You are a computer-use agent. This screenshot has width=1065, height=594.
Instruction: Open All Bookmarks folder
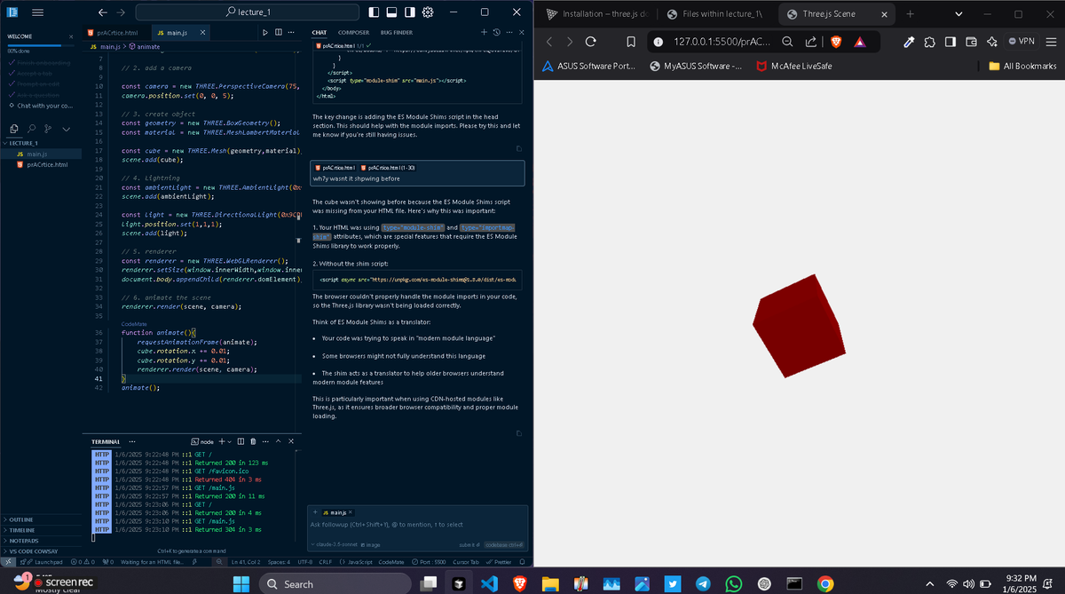pos(1022,66)
